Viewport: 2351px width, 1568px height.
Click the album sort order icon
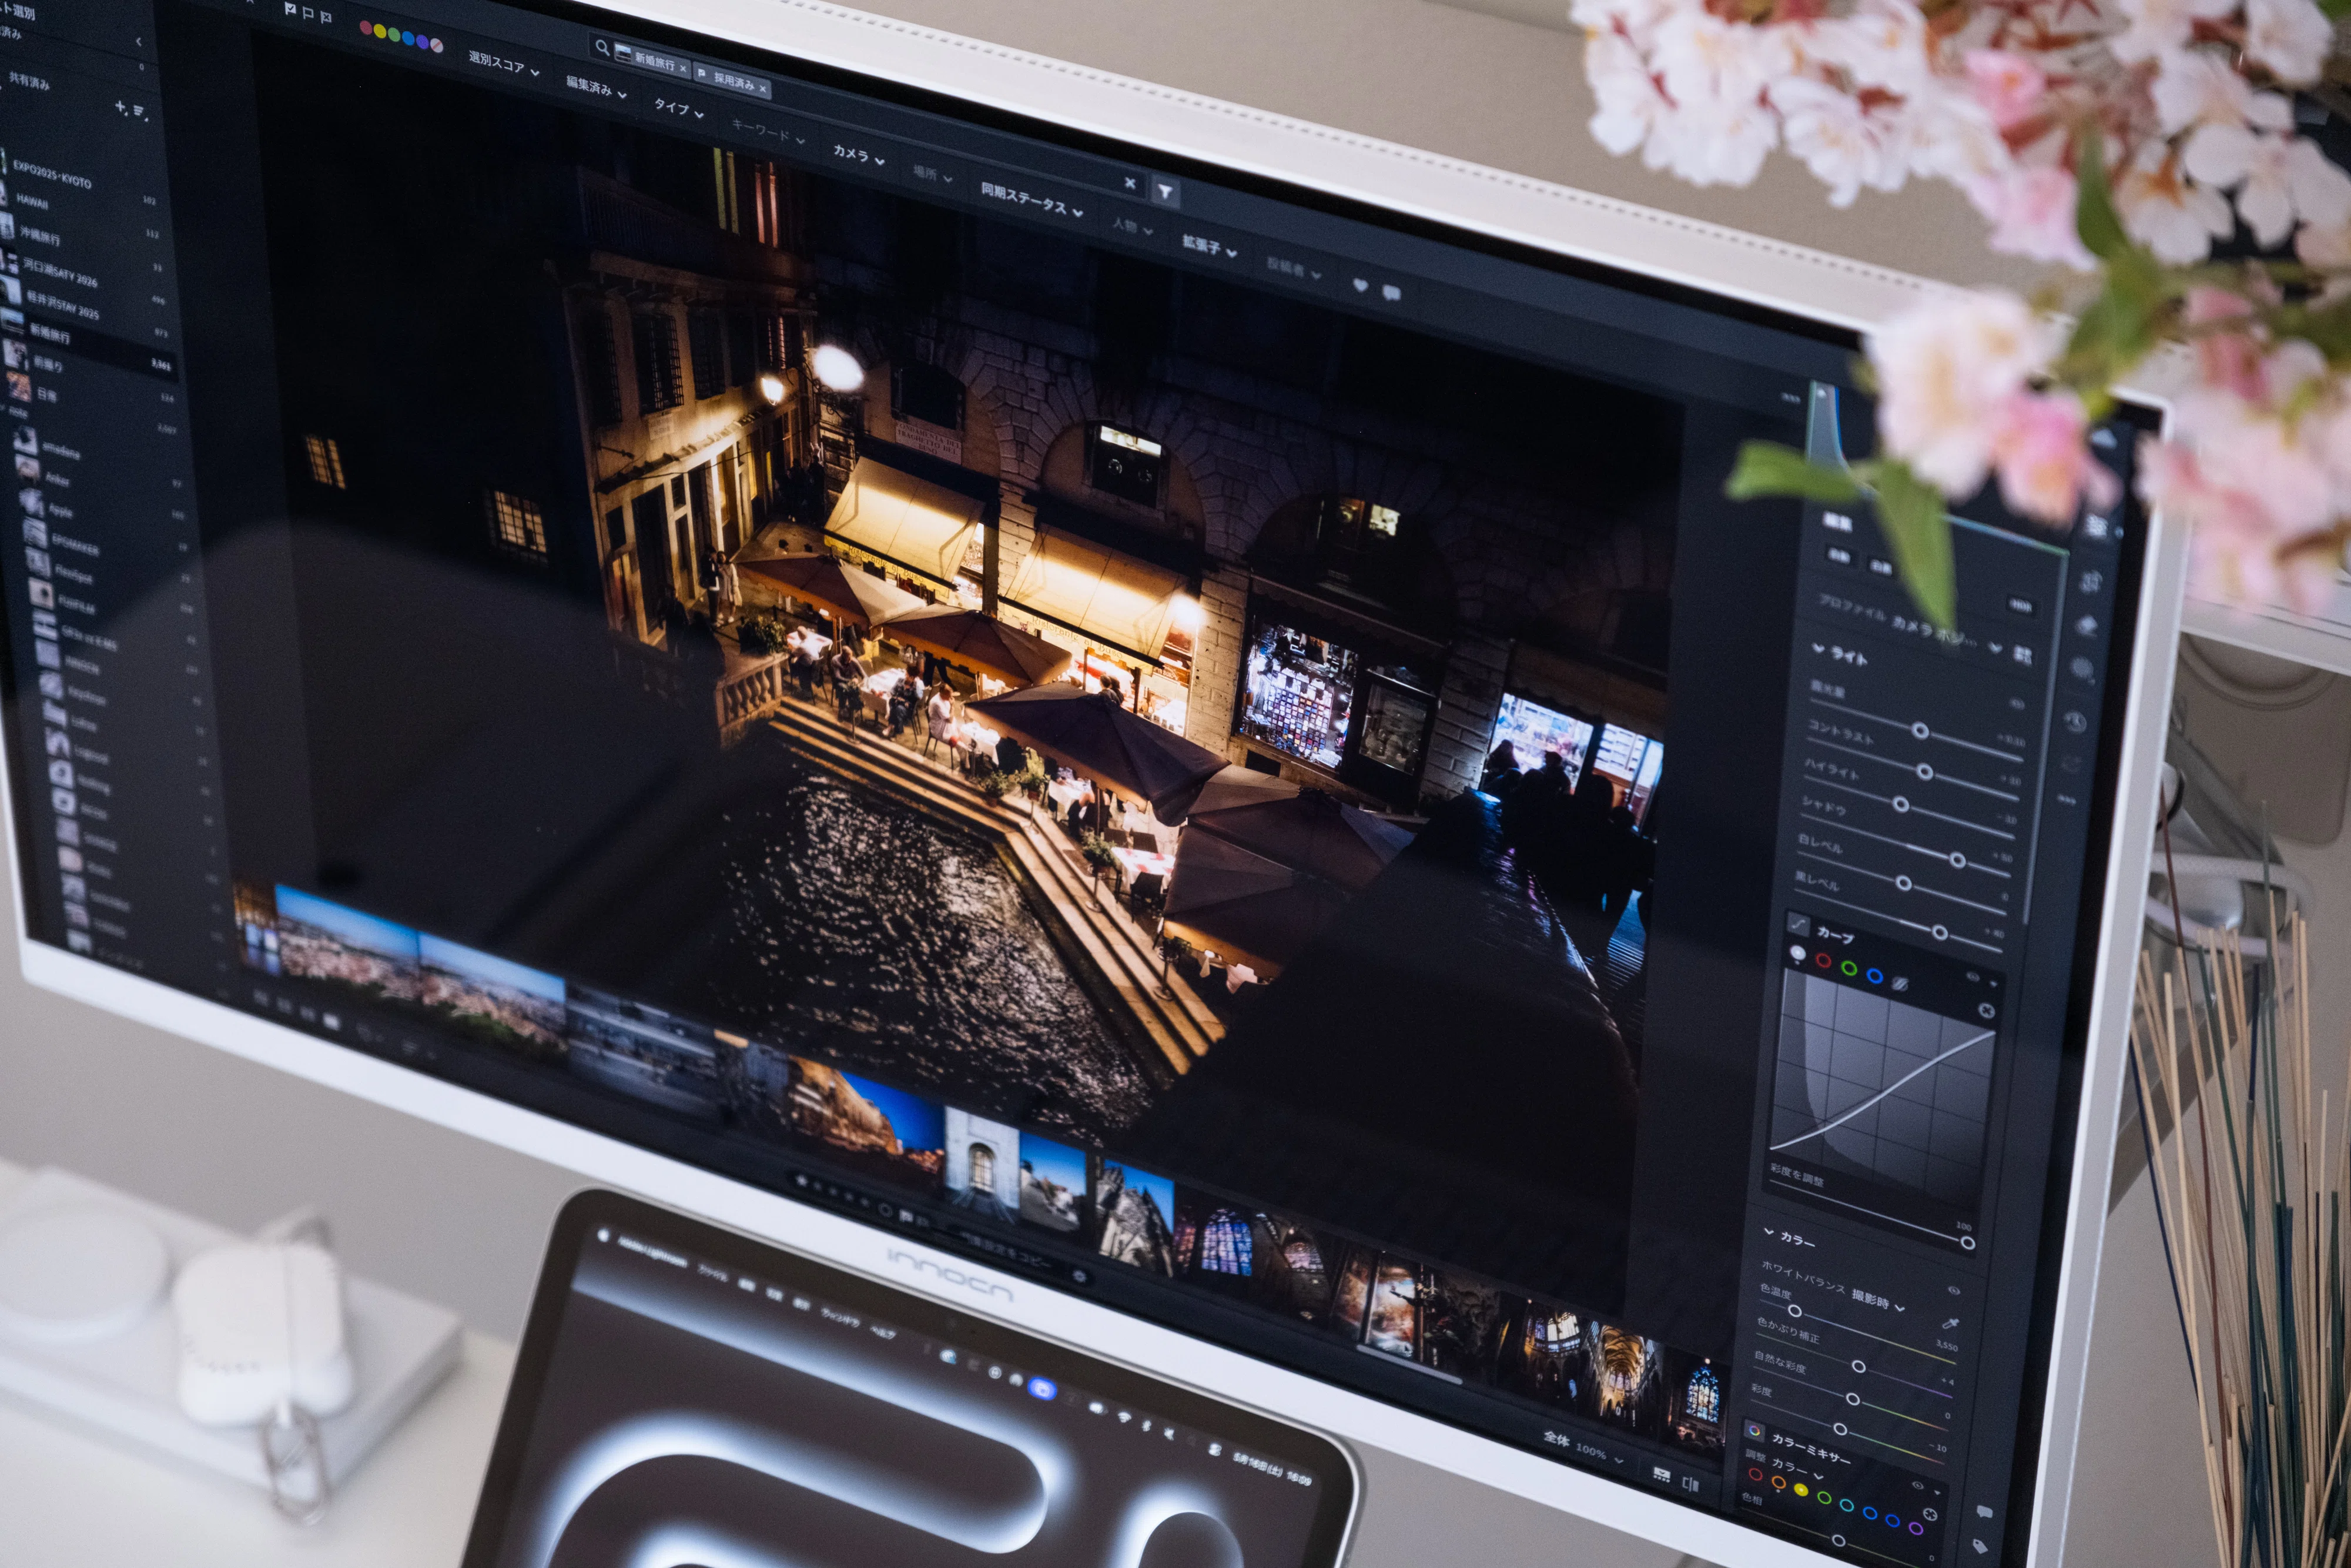tap(140, 111)
